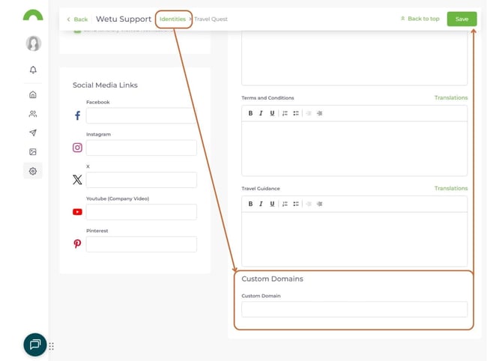Toggle italic in Travel Guidance editor
The image size is (502, 361).
point(261,204)
